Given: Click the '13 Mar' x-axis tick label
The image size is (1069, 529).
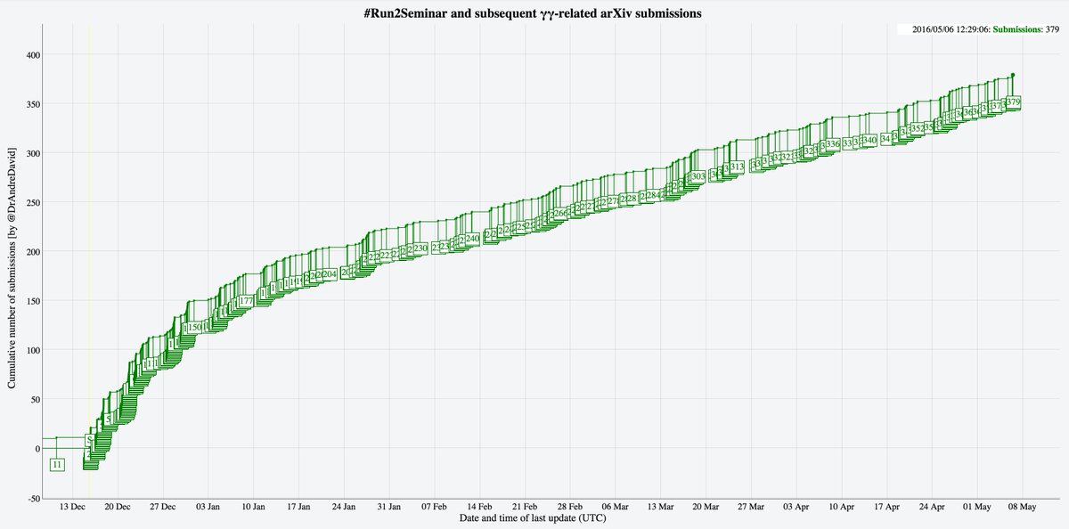Looking at the screenshot, I should click(x=661, y=507).
